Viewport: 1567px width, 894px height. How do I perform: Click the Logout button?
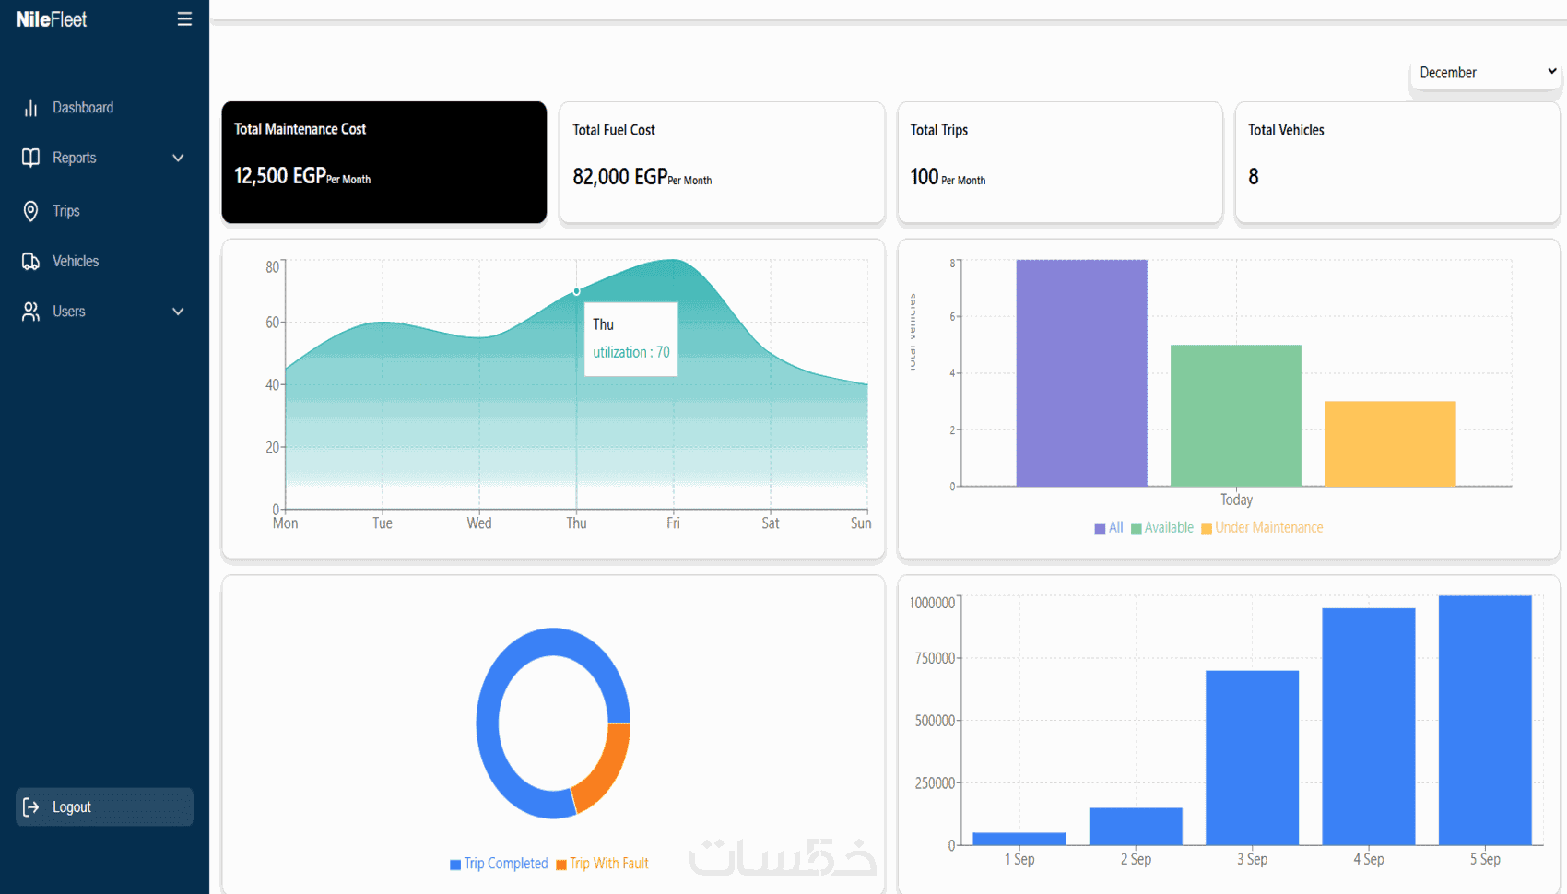(104, 807)
